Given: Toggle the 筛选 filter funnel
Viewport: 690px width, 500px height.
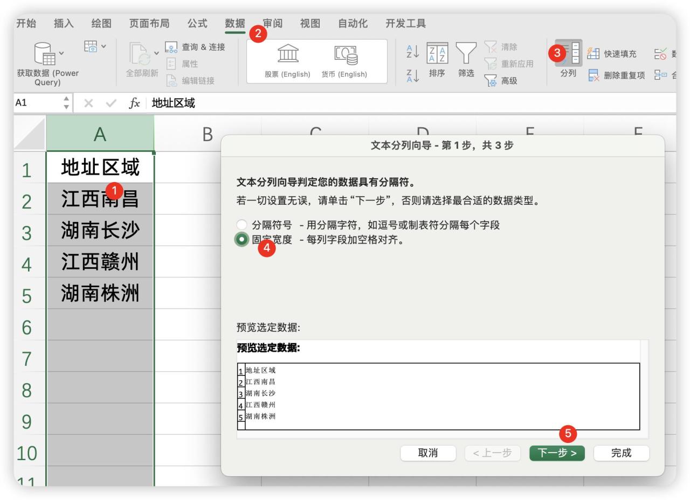Looking at the screenshot, I should tap(466, 60).
